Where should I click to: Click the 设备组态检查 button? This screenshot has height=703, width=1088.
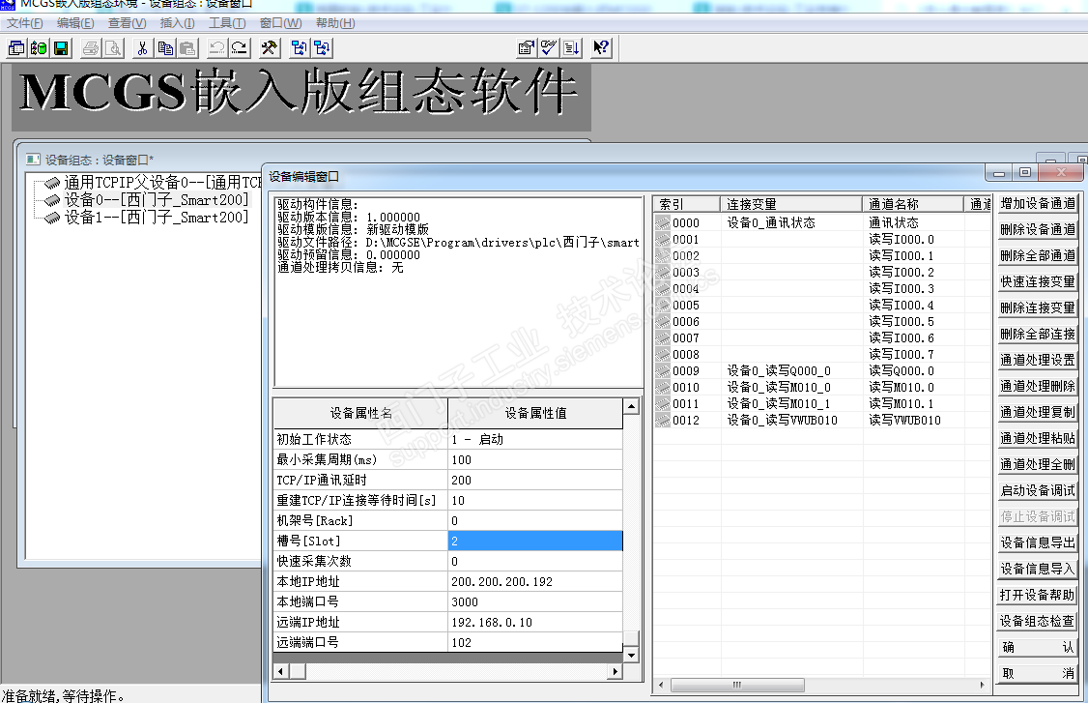[x=1038, y=621]
